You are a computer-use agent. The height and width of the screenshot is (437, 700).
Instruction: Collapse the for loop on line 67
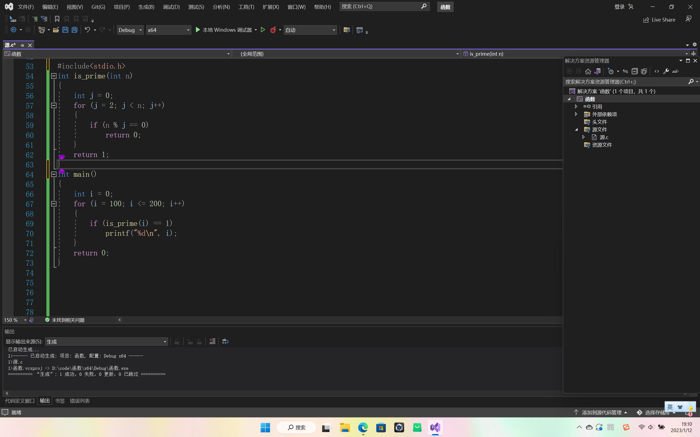pyautogui.click(x=54, y=204)
